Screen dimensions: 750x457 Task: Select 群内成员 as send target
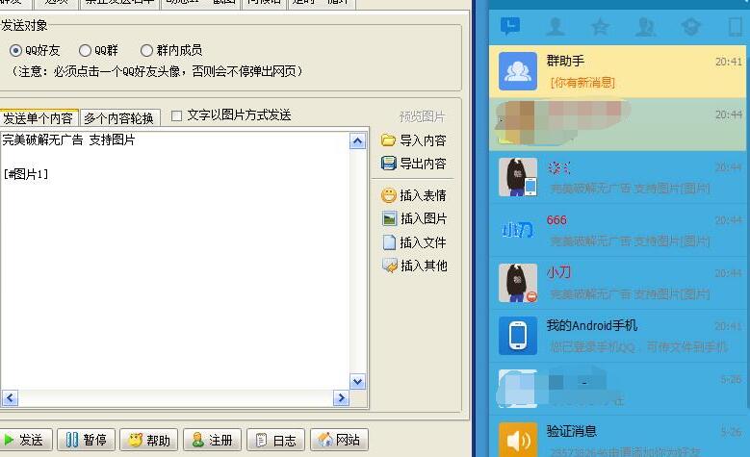click(x=171, y=50)
